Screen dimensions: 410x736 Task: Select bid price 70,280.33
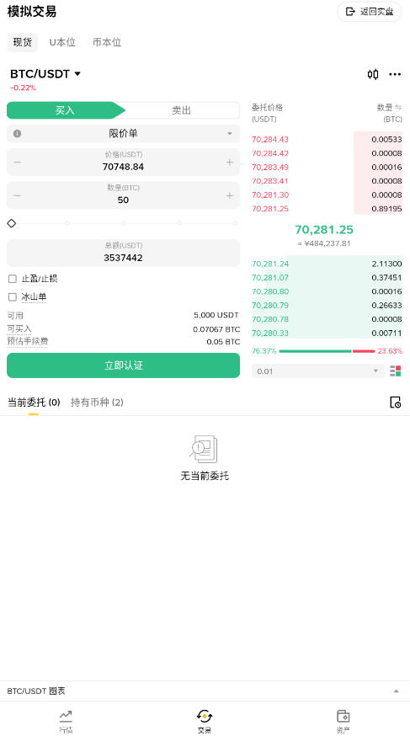pos(270,333)
